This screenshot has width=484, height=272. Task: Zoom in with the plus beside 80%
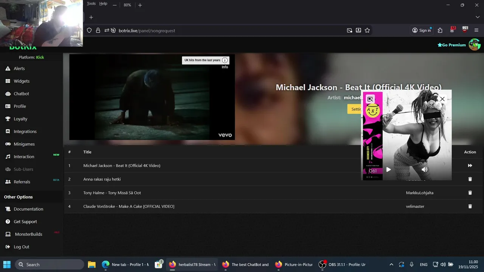point(140,5)
